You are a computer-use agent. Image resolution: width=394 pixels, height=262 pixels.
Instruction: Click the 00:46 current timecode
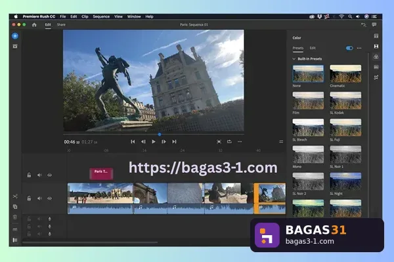click(x=72, y=142)
